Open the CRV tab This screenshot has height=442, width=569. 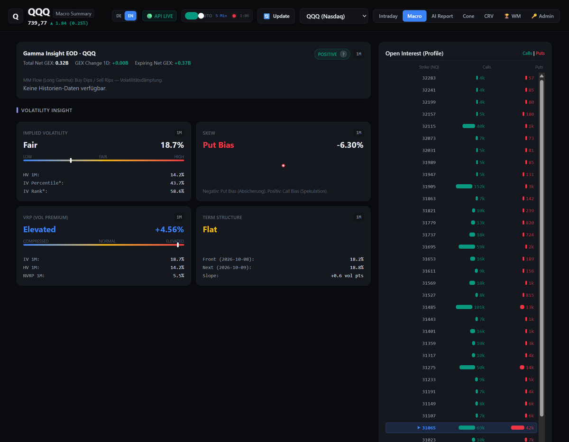[489, 16]
